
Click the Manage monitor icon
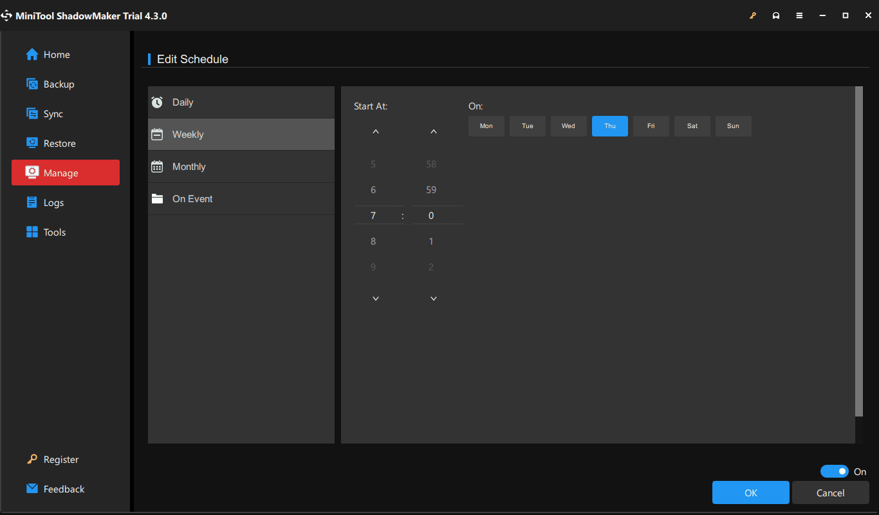(32, 173)
